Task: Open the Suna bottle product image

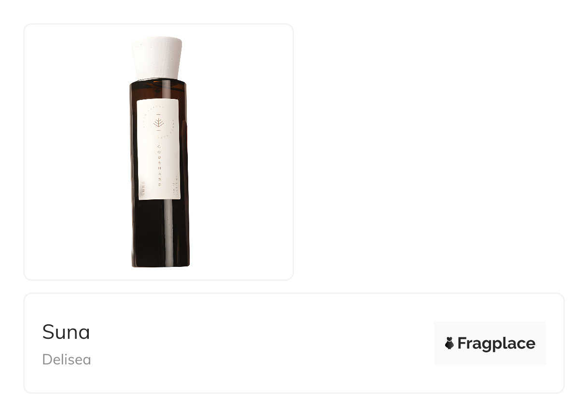Action: click(158, 152)
